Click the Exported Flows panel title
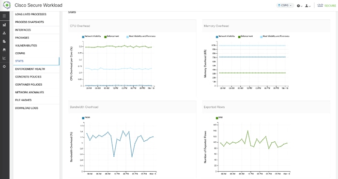Viewport: 338px width, 179px height. (214, 107)
